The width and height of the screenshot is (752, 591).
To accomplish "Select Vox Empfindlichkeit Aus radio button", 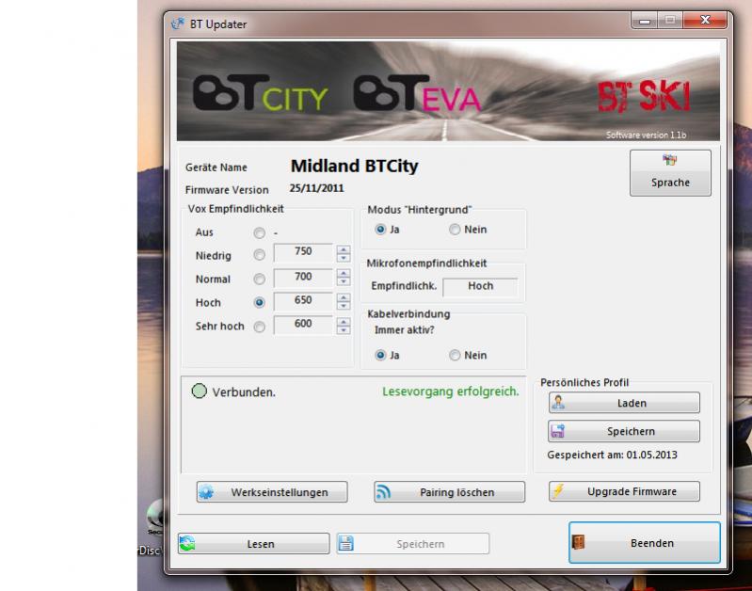I will (x=259, y=233).
